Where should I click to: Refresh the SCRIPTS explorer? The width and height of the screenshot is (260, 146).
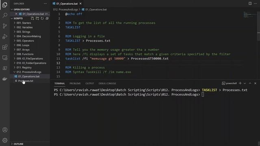[x=42, y=18]
